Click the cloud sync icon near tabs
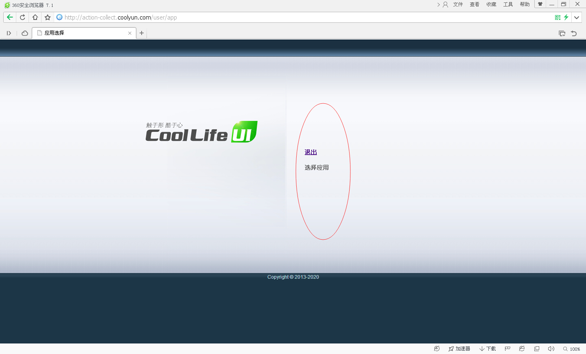 [25, 33]
